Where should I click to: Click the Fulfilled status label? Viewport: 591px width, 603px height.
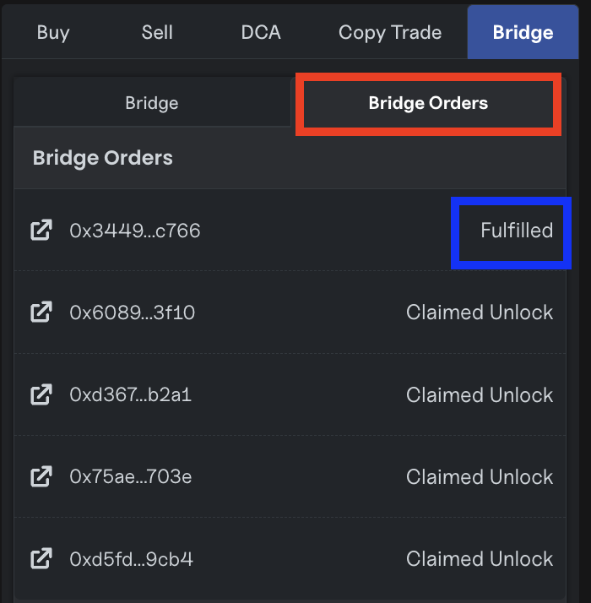(x=516, y=230)
